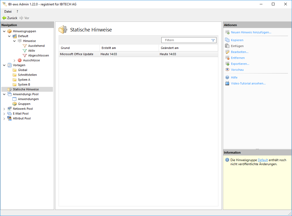Click the Hilfe link in Aktionen

234,77
